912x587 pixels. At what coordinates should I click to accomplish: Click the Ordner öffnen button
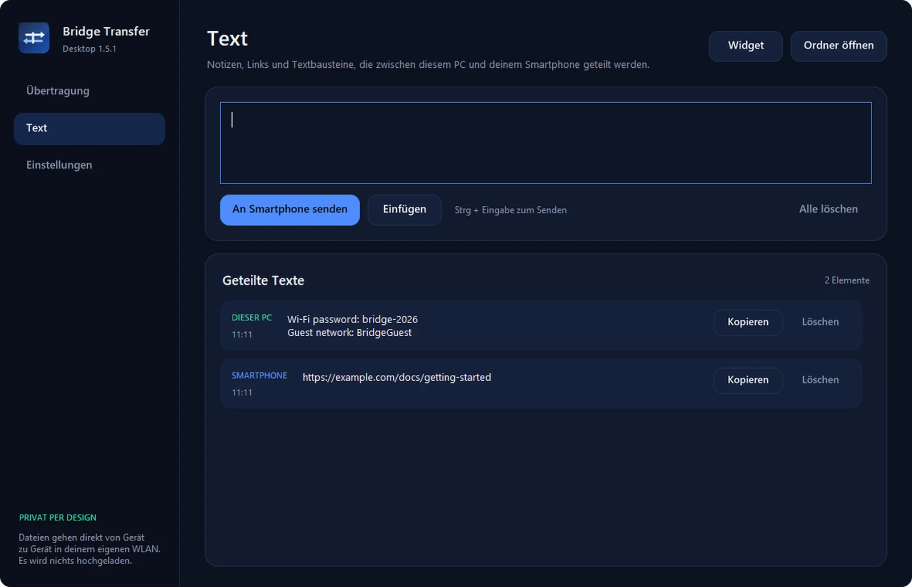click(838, 46)
